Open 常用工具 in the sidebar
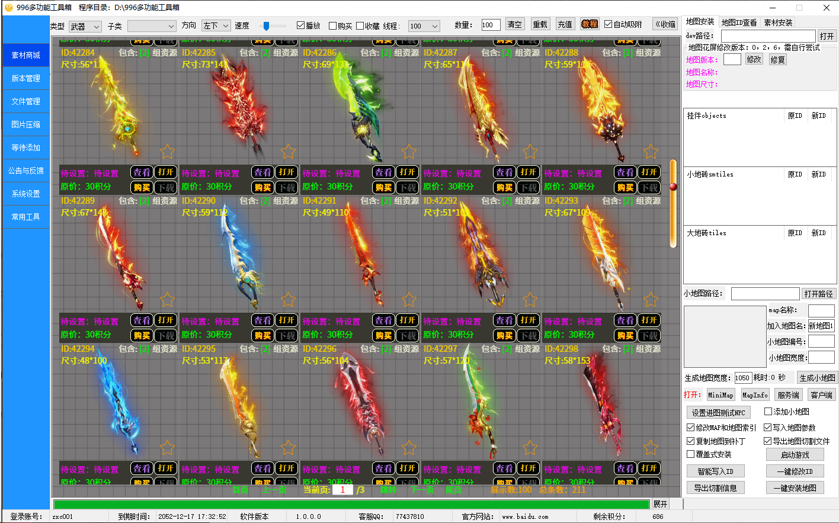839x523 pixels. (26, 217)
